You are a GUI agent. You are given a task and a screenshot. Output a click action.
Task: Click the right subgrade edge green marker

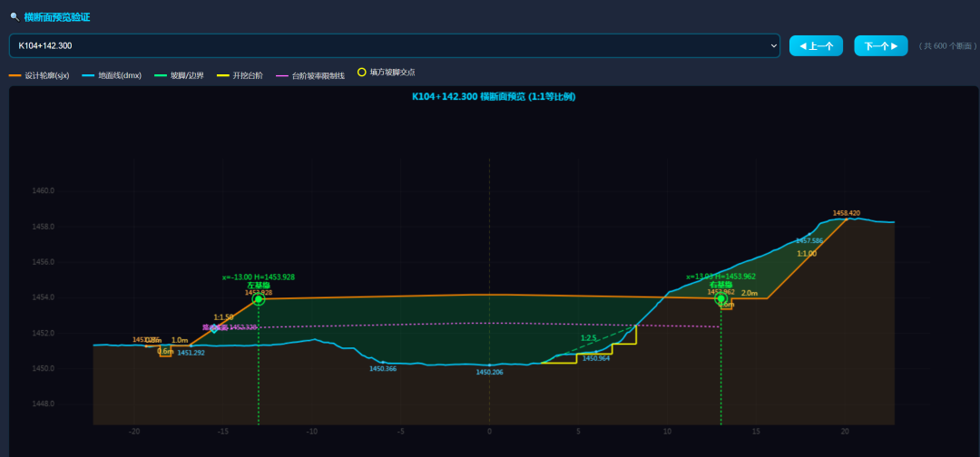720,298
